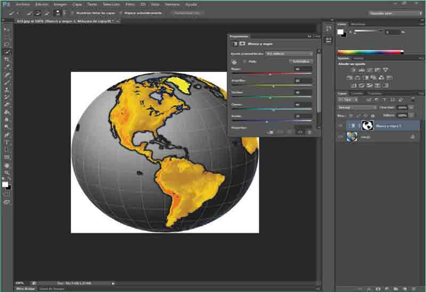Select the Move tool at toolbar top
The height and width of the screenshot is (292, 426).
point(7,30)
